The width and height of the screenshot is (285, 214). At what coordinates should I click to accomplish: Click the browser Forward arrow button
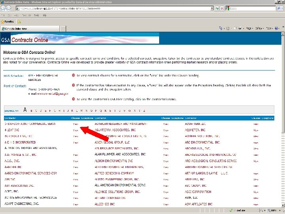pos(9,8)
